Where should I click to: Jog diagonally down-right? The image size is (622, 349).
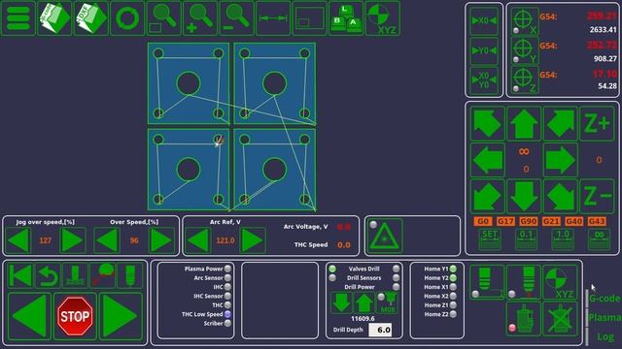[x=561, y=196]
